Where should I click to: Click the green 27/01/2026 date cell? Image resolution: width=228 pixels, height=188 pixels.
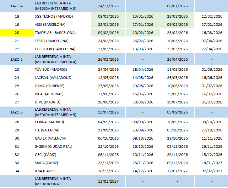click(x=143, y=25)
